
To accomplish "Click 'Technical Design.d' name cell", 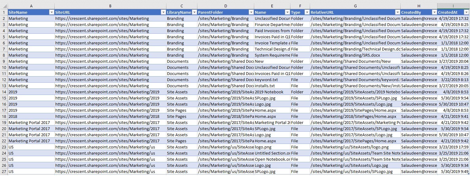I will coord(272,49).
